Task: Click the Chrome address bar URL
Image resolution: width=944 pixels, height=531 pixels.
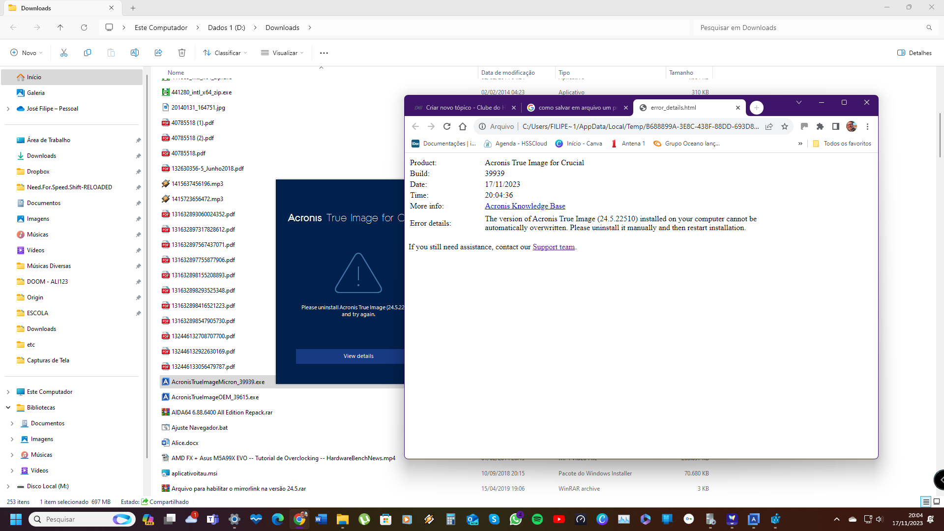Action: point(640,126)
